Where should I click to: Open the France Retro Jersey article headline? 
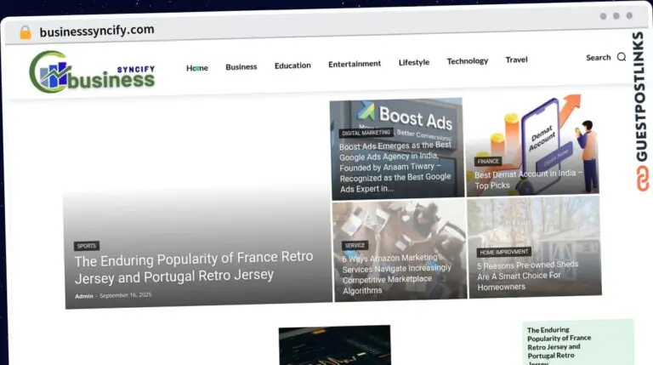click(x=193, y=265)
